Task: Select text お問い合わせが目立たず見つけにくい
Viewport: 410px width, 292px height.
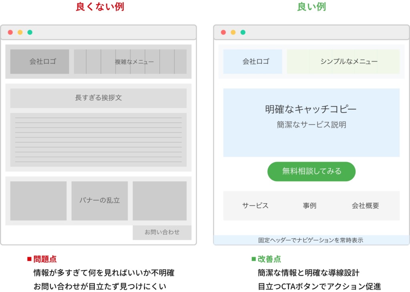Action: 100,286
